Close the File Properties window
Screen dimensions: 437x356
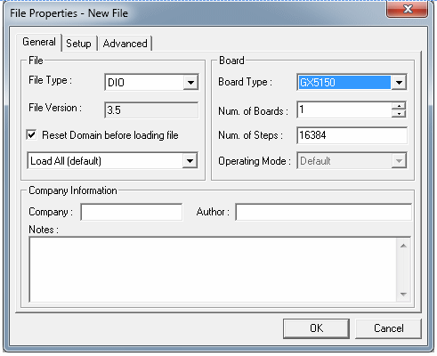(408, 9)
